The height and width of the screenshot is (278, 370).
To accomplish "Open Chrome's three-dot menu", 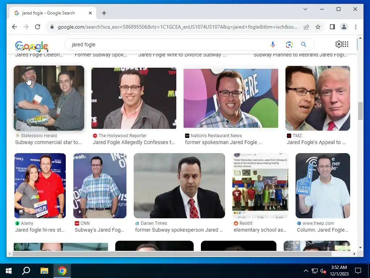I will pos(356,27).
